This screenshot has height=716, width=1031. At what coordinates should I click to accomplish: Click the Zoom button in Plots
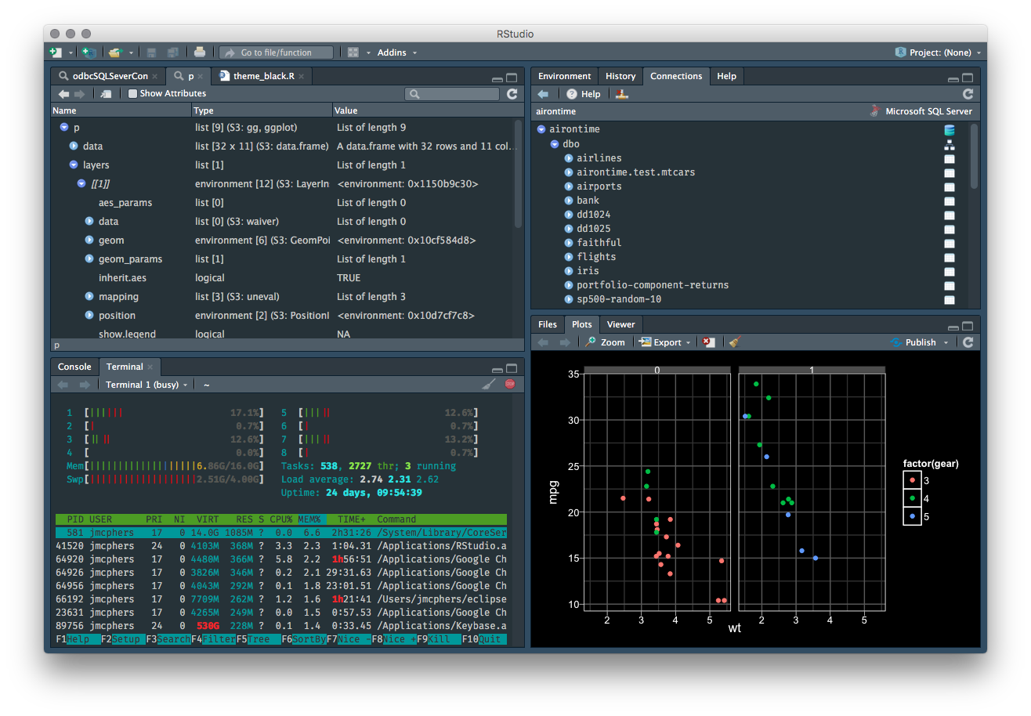click(605, 342)
